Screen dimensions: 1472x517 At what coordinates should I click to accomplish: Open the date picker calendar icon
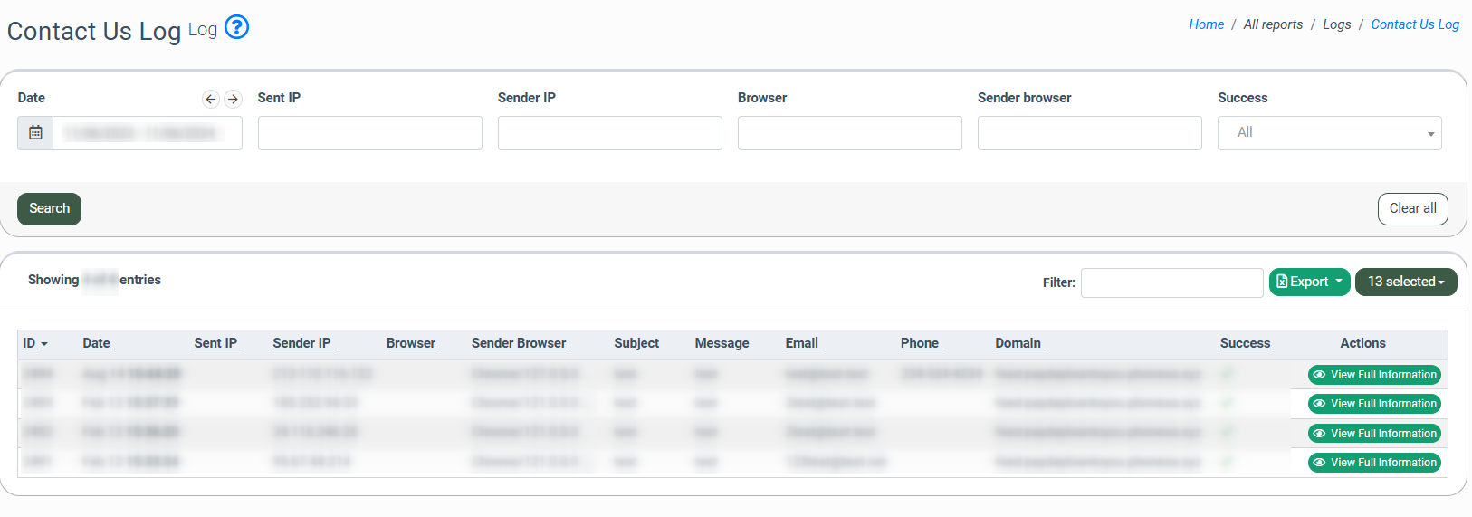[x=35, y=133]
